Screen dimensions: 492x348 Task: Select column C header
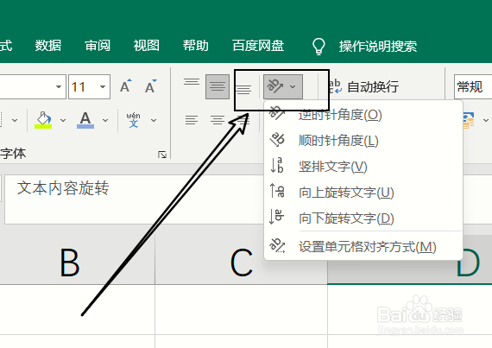(241, 263)
